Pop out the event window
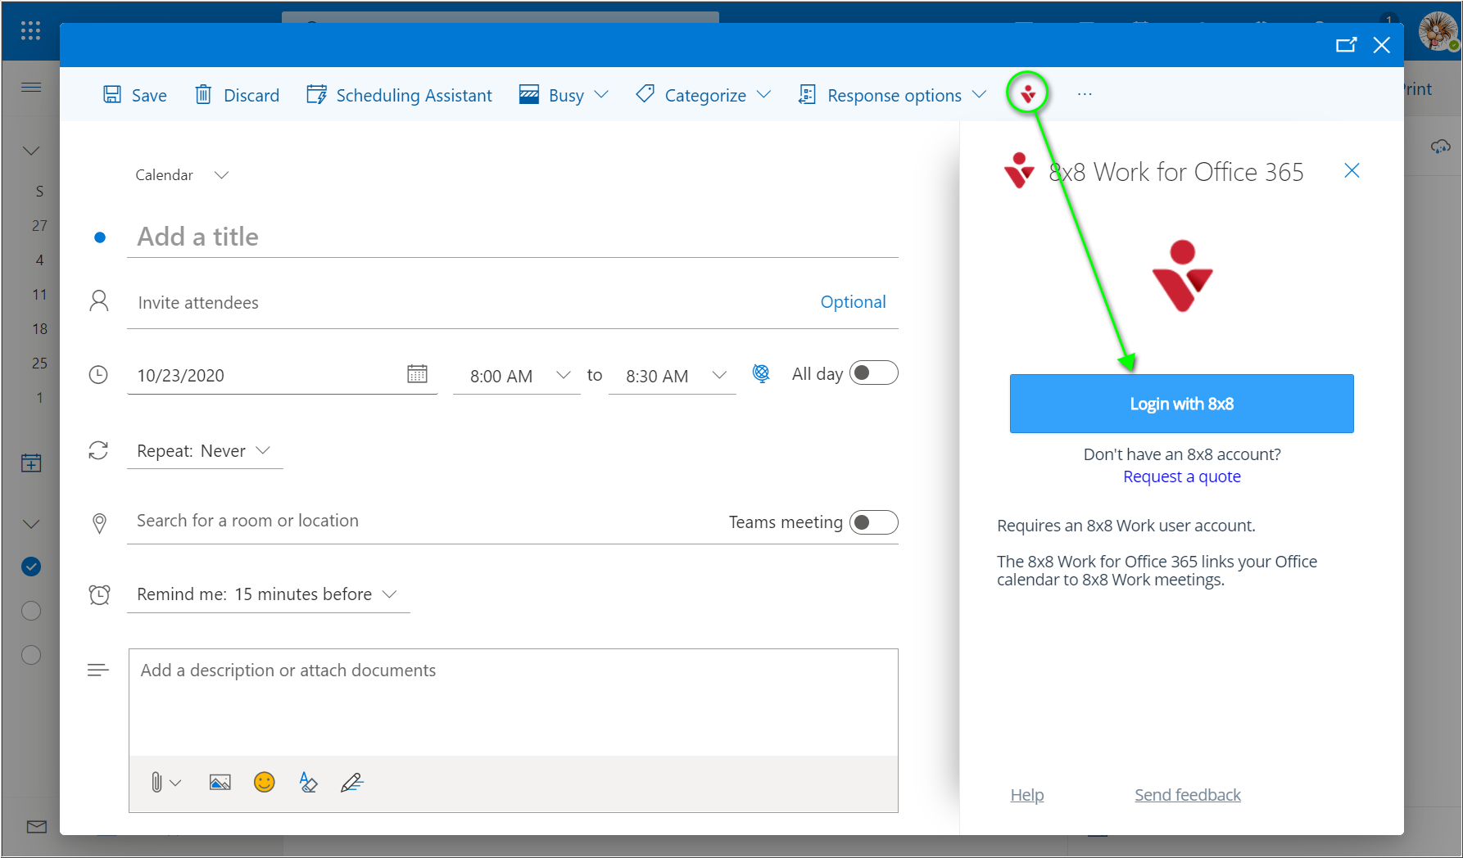Screen dimensions: 1463x858 pyautogui.click(x=1346, y=45)
